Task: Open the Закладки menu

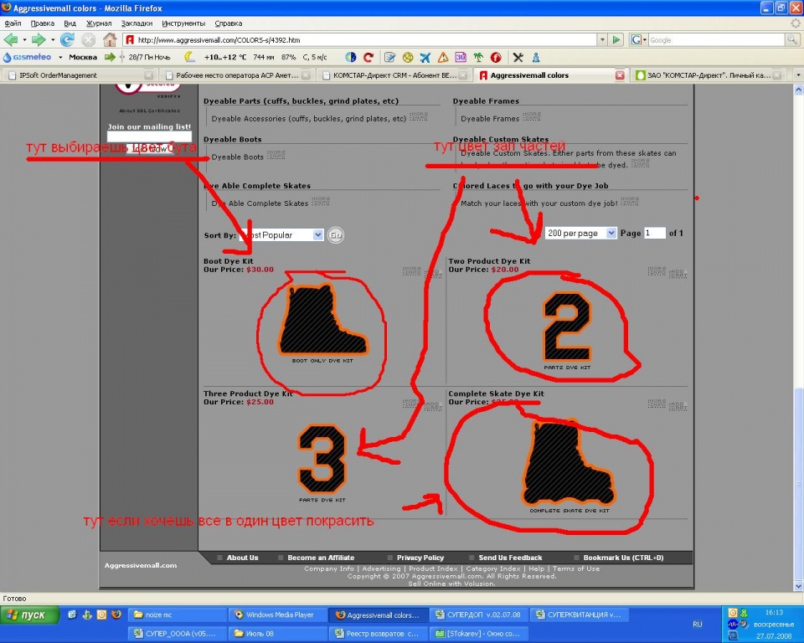Action: [x=137, y=23]
